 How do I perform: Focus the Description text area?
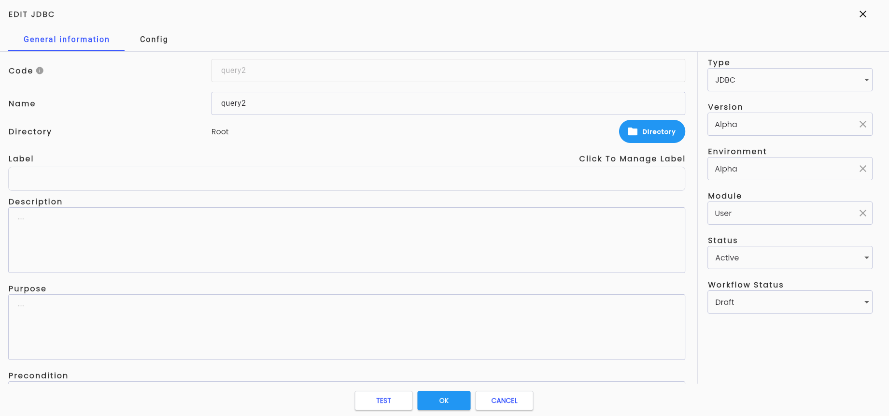347,240
